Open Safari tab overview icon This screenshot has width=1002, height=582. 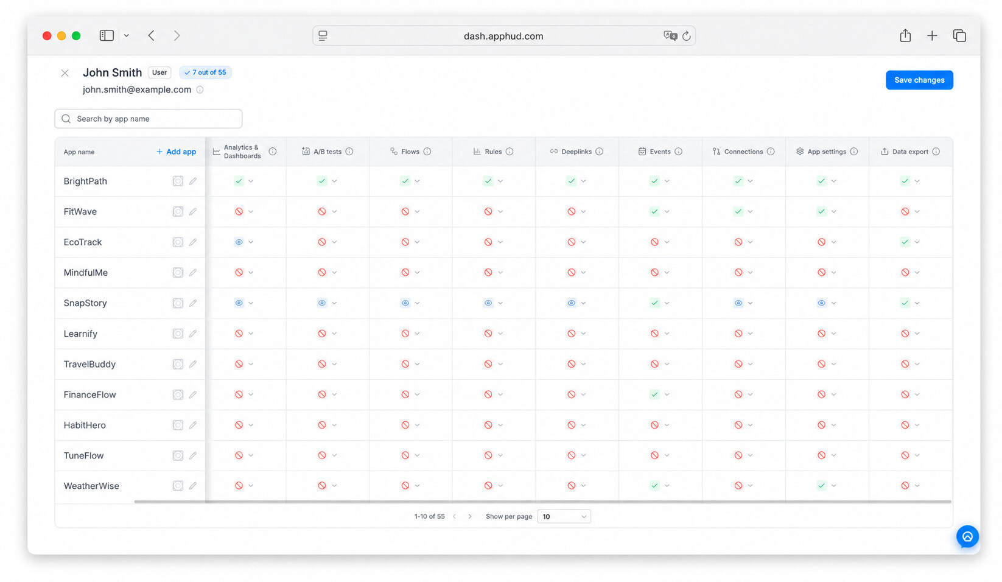click(x=959, y=36)
